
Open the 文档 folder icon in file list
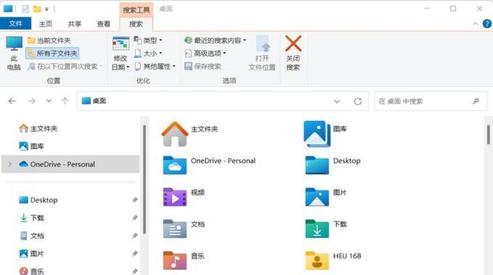[175, 229]
